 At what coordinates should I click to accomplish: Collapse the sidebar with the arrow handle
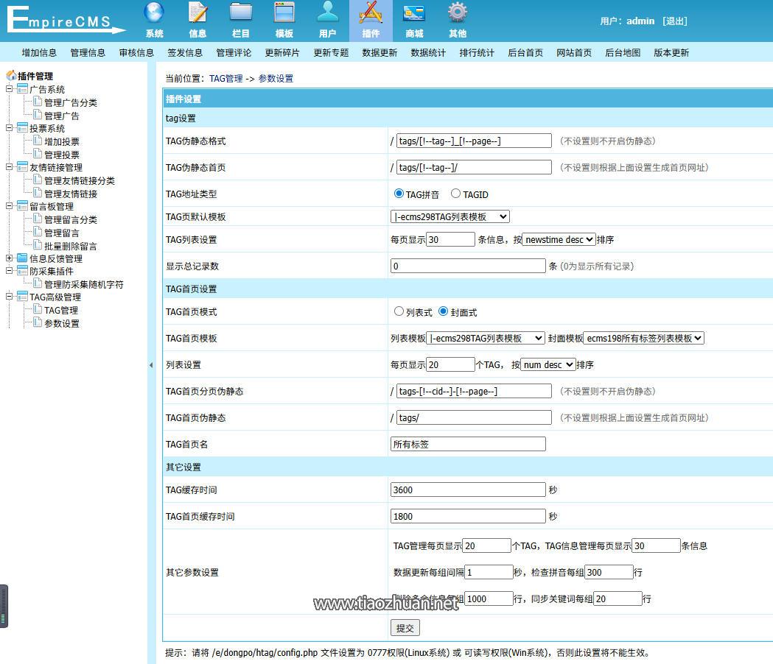point(151,365)
